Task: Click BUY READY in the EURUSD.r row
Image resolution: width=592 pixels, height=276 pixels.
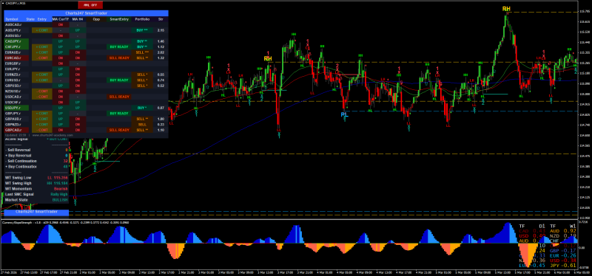Action: [x=119, y=80]
